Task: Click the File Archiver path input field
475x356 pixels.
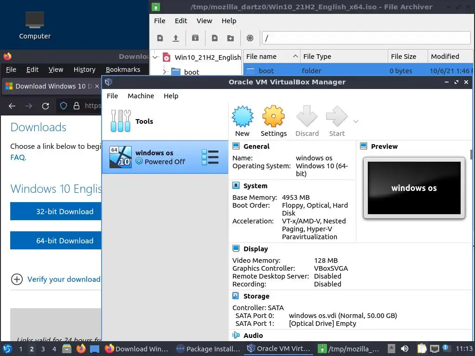Action: click(366, 38)
